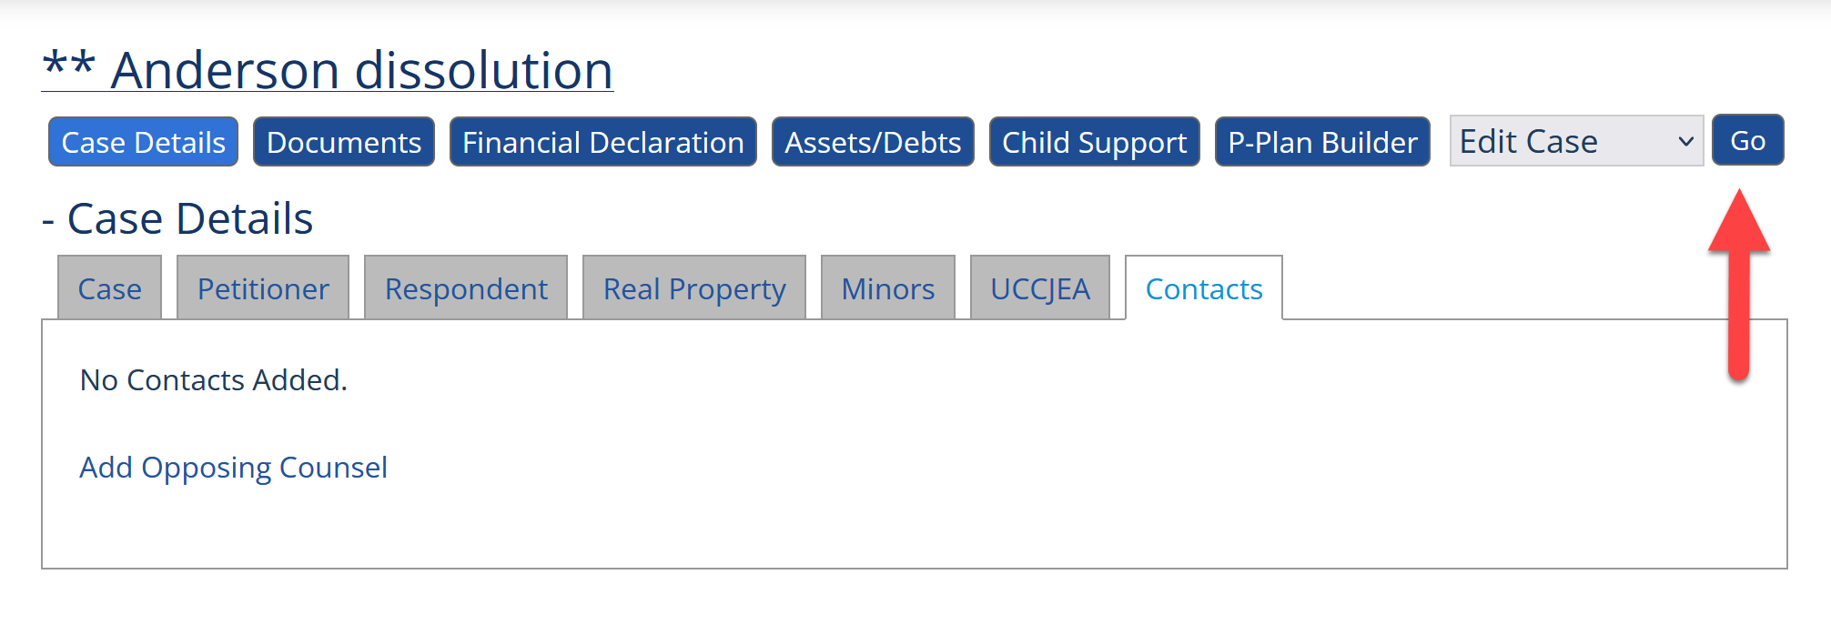Image resolution: width=1831 pixels, height=625 pixels.
Task: Switch to the Respondent tab
Action: 465,287
